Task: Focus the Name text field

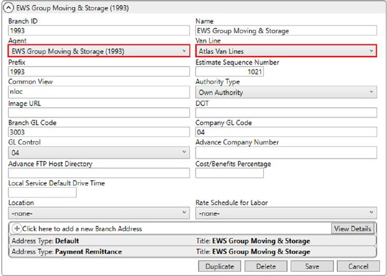Action: click(285, 30)
